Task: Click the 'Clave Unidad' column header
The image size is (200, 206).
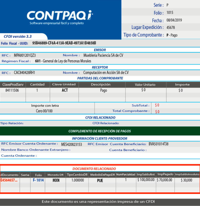Action: coord(64,84)
